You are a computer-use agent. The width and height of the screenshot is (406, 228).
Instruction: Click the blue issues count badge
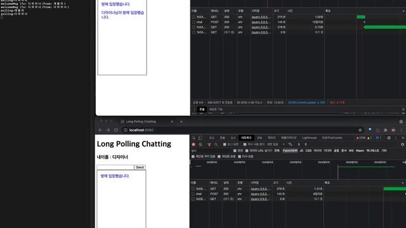378,138
